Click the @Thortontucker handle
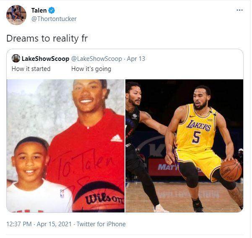 [54, 19]
